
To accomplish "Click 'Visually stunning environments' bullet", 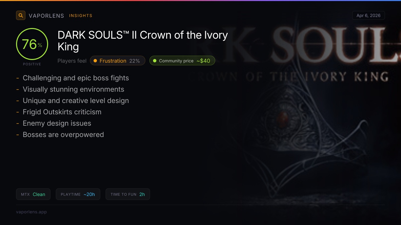I will point(74,89).
